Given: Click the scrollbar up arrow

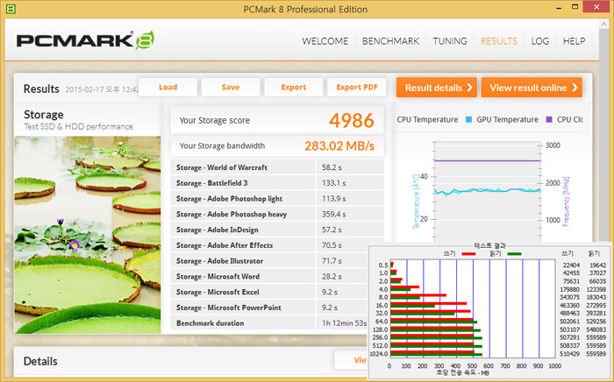Looking at the screenshot, I should click(603, 25).
